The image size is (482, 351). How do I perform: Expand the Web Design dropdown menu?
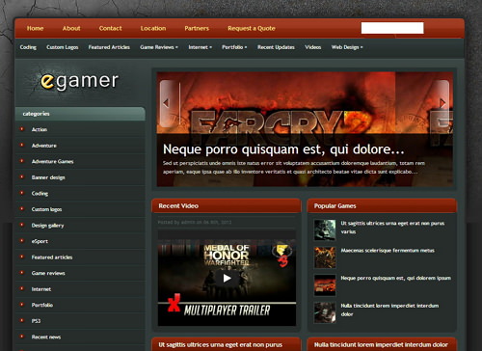click(x=347, y=47)
